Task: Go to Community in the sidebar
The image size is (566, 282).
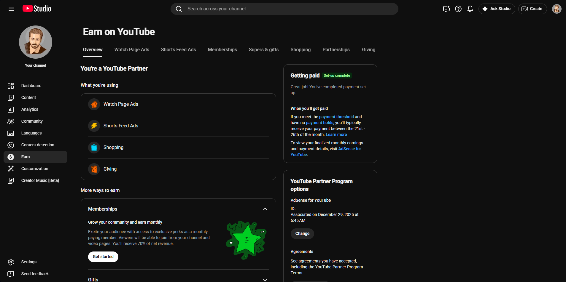Action: (x=36, y=121)
